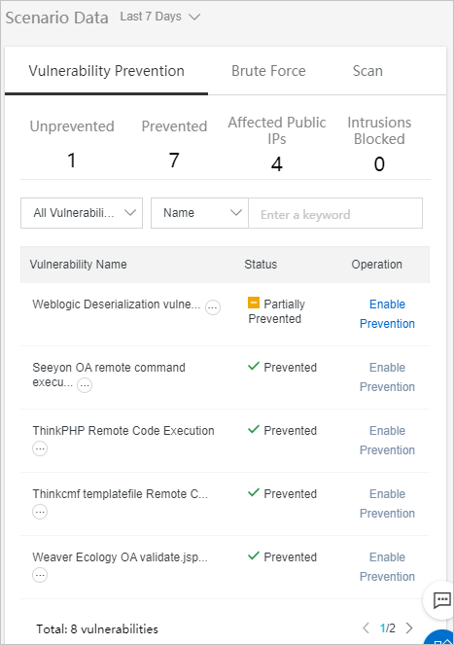The width and height of the screenshot is (454, 645).
Task: Click ellipsis under Weaver Ecology OA row
Action: (x=40, y=575)
